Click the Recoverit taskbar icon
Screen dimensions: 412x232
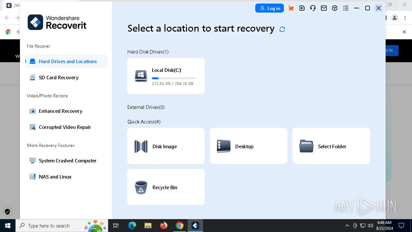tap(195, 226)
